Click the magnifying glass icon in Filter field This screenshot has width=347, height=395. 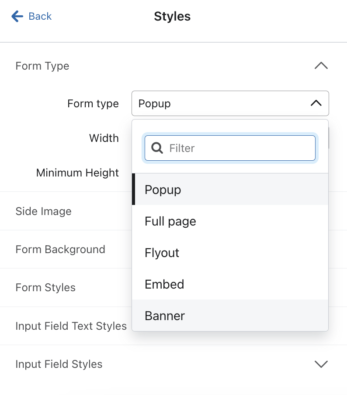(156, 148)
